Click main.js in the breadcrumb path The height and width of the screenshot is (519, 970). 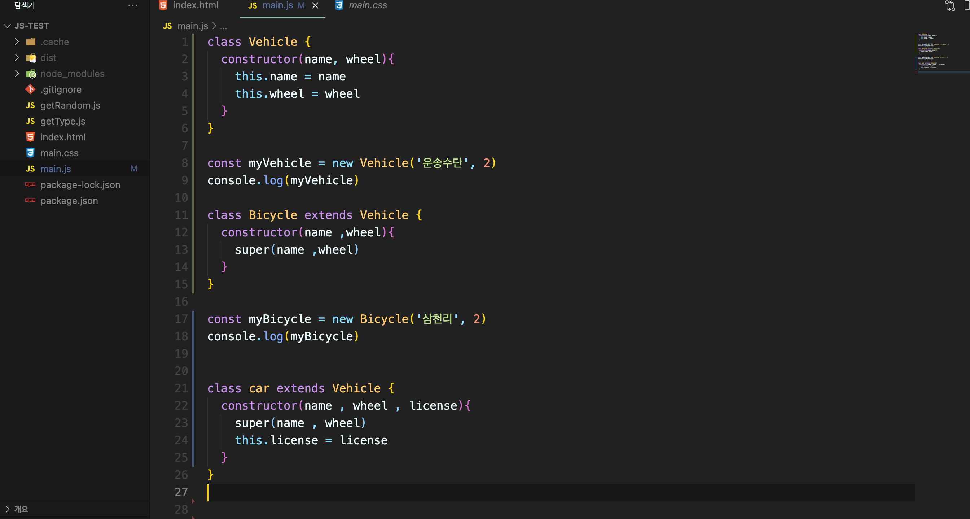coord(192,26)
